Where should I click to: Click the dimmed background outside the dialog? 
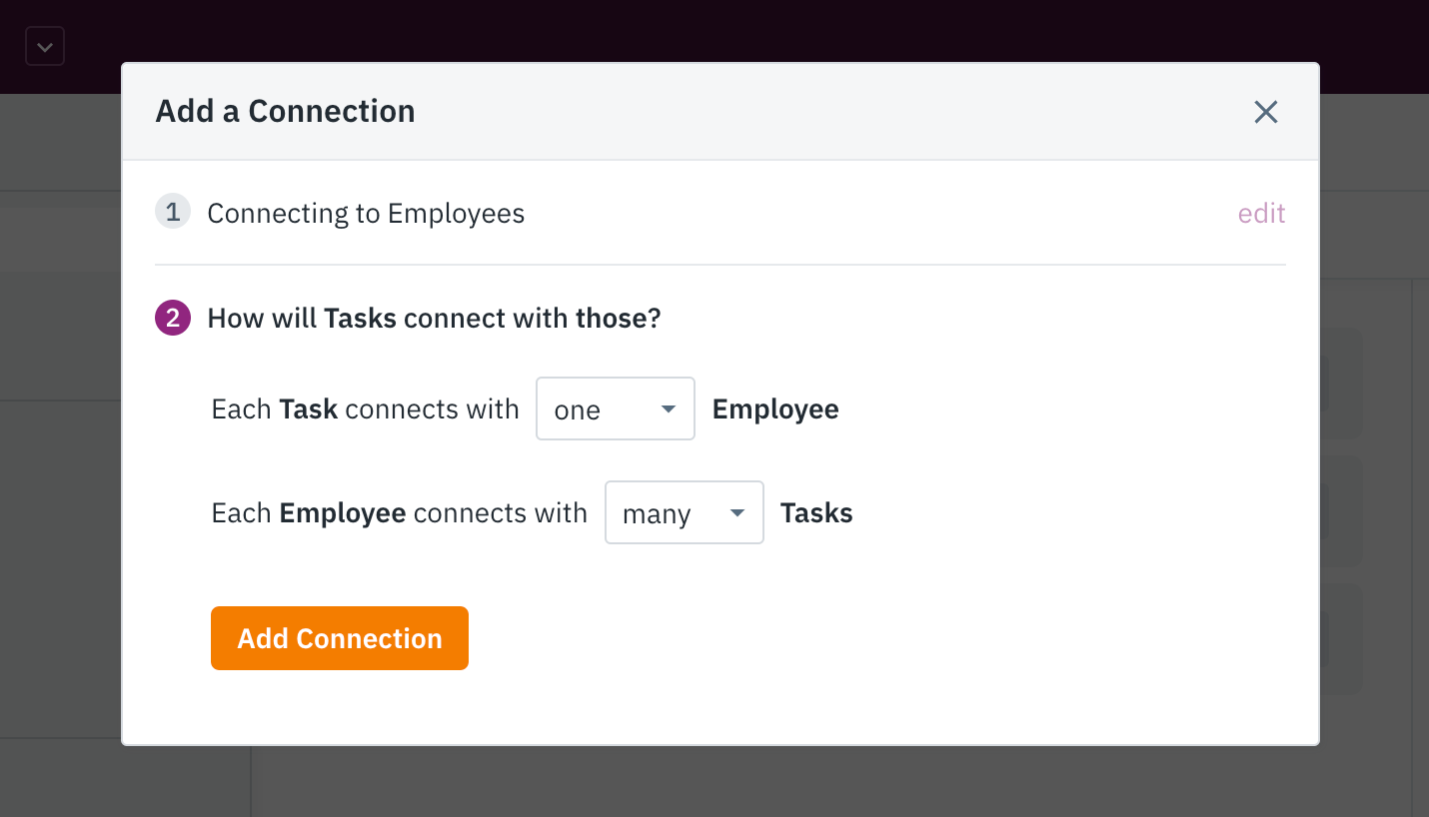pyautogui.click(x=60, y=599)
